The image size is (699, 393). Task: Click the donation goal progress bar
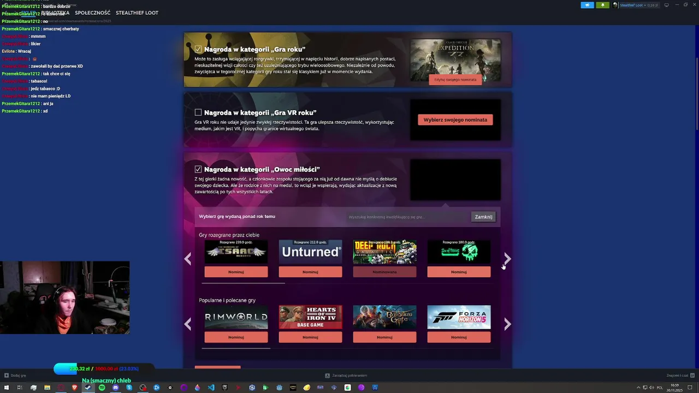104,369
